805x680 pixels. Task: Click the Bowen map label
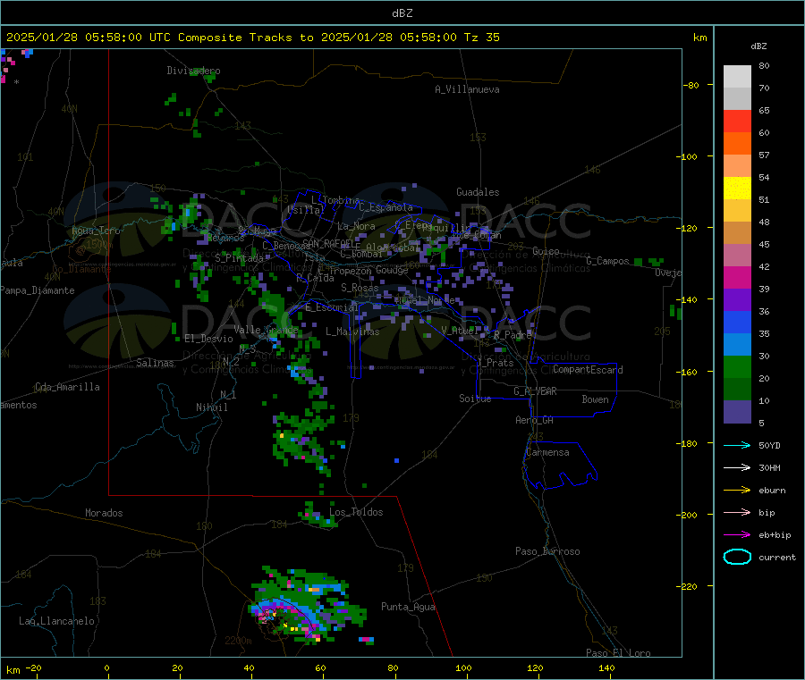point(595,399)
